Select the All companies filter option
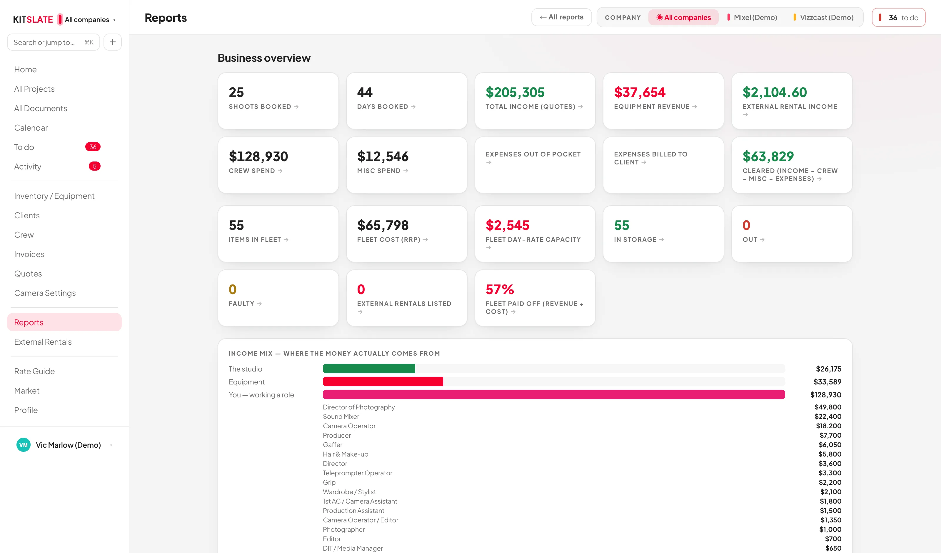Screen dimensions: 941x553 point(683,18)
